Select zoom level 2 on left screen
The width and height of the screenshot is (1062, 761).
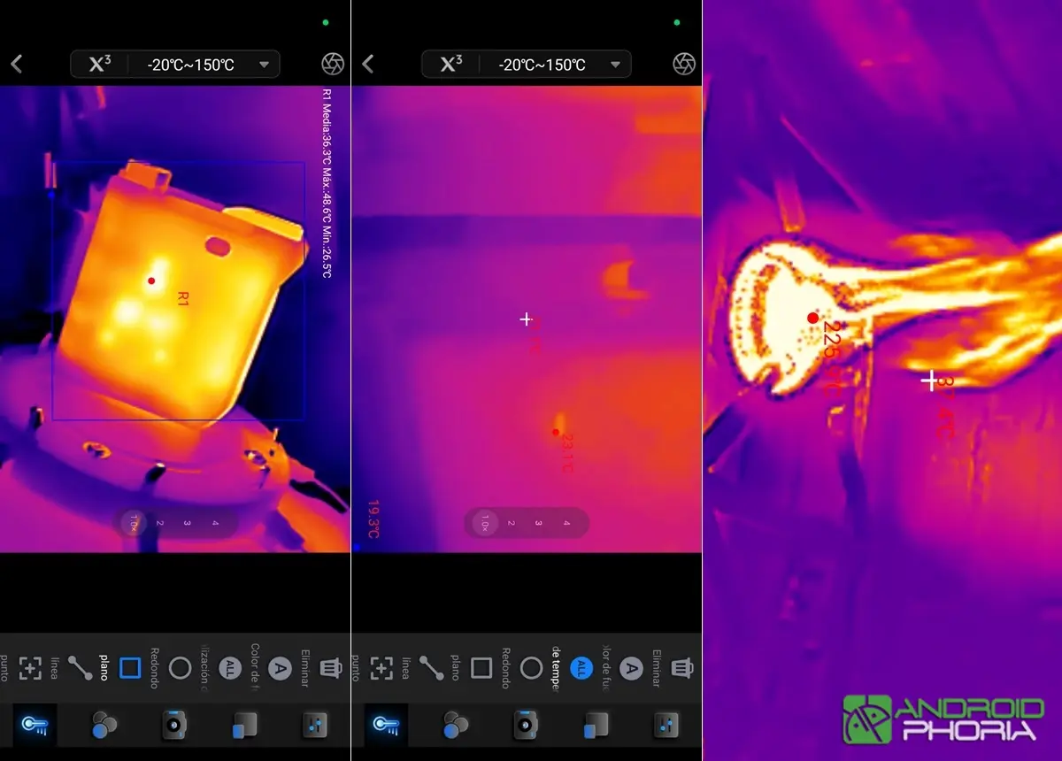160,523
